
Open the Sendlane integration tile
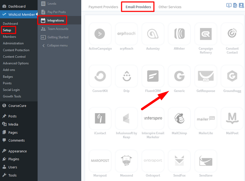(206, 161)
